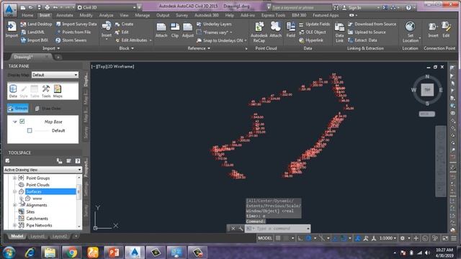The height and width of the screenshot is (259, 461).
Task: Click Edit block
Action: click(122, 32)
